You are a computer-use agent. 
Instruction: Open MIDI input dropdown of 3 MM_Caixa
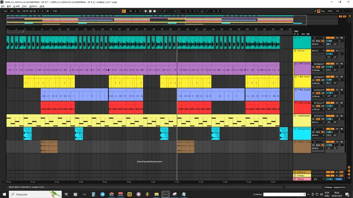coord(318,64)
